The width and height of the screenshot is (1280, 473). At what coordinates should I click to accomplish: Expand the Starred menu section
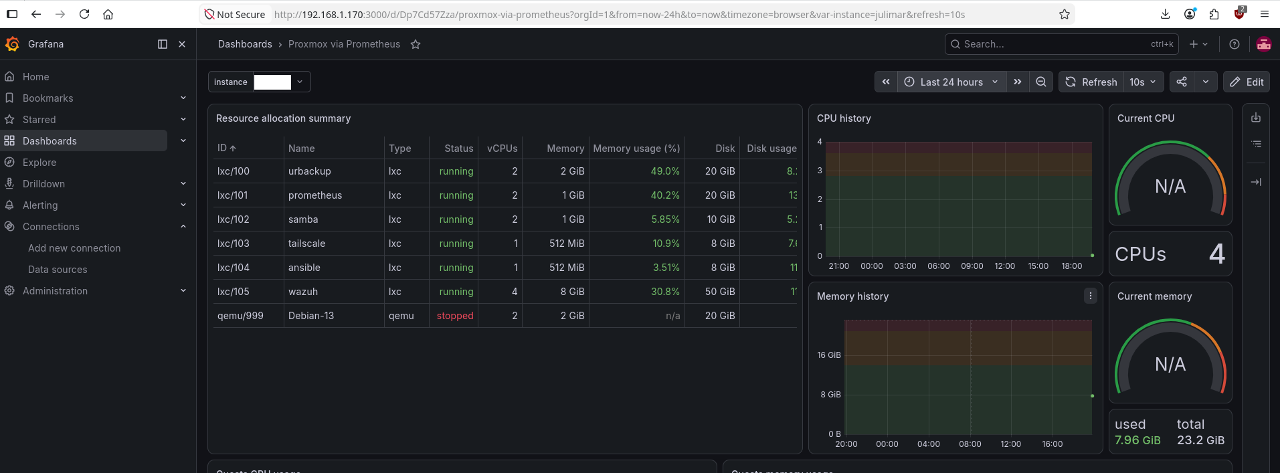click(183, 119)
